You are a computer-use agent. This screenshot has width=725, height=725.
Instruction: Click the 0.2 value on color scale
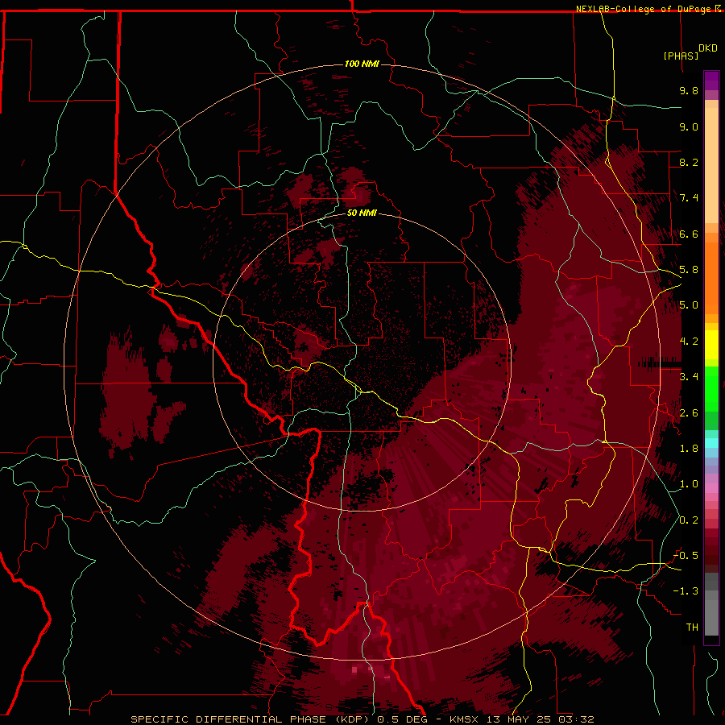click(689, 520)
